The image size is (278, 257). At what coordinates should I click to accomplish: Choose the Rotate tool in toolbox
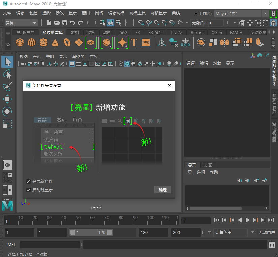coord(7,111)
